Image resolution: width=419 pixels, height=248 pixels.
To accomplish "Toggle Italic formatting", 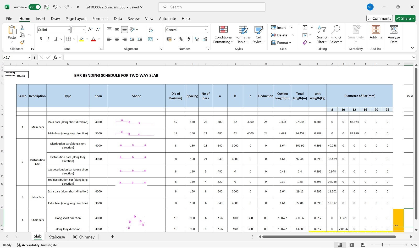I will tap(48, 39).
